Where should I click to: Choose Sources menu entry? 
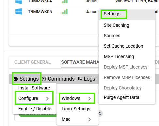127,36
